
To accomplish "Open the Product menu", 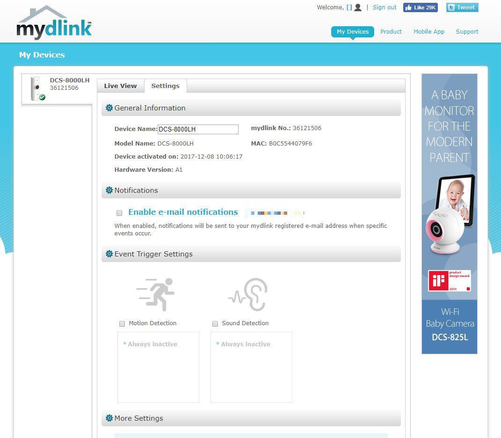I will (x=391, y=32).
